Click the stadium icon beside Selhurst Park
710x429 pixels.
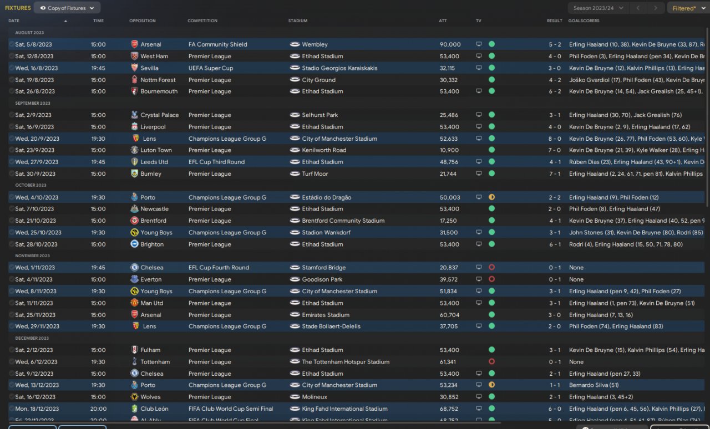(295, 115)
